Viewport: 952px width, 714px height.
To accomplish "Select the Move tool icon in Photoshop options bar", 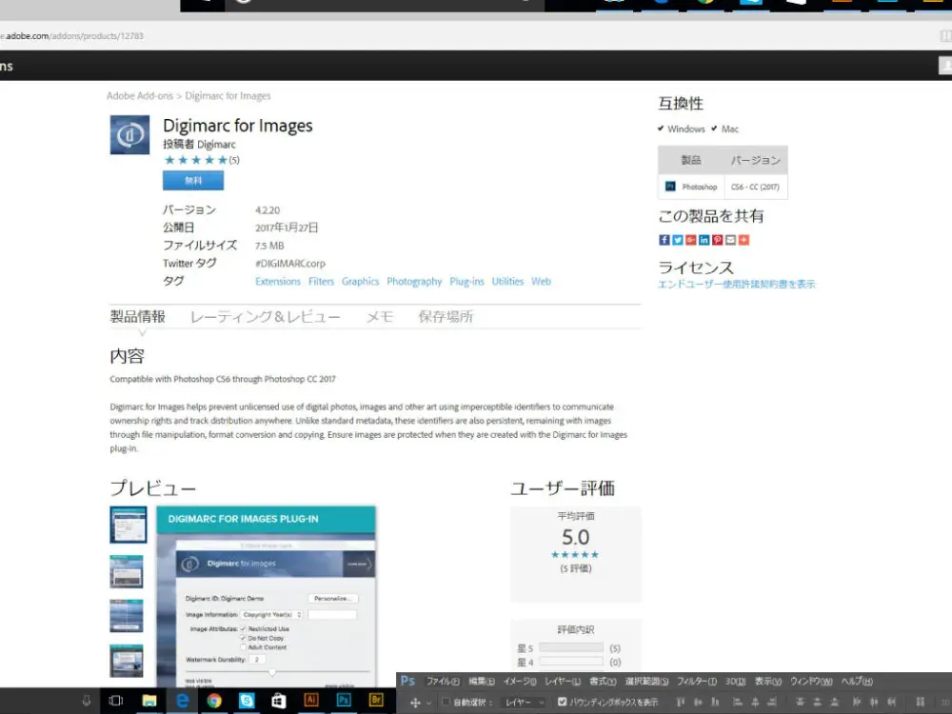I will click(415, 703).
